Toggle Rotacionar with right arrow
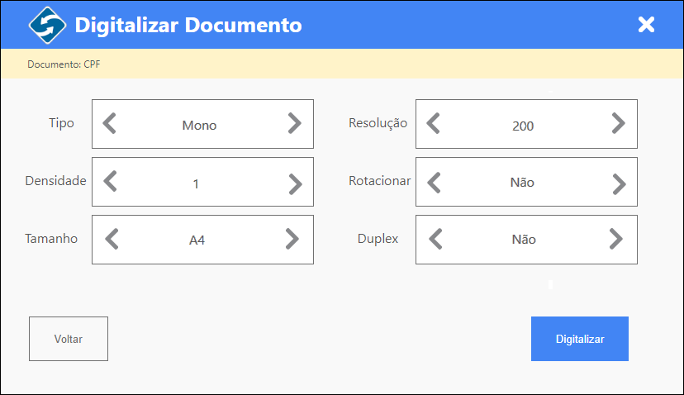Image resolution: width=684 pixels, height=395 pixels. tap(619, 183)
